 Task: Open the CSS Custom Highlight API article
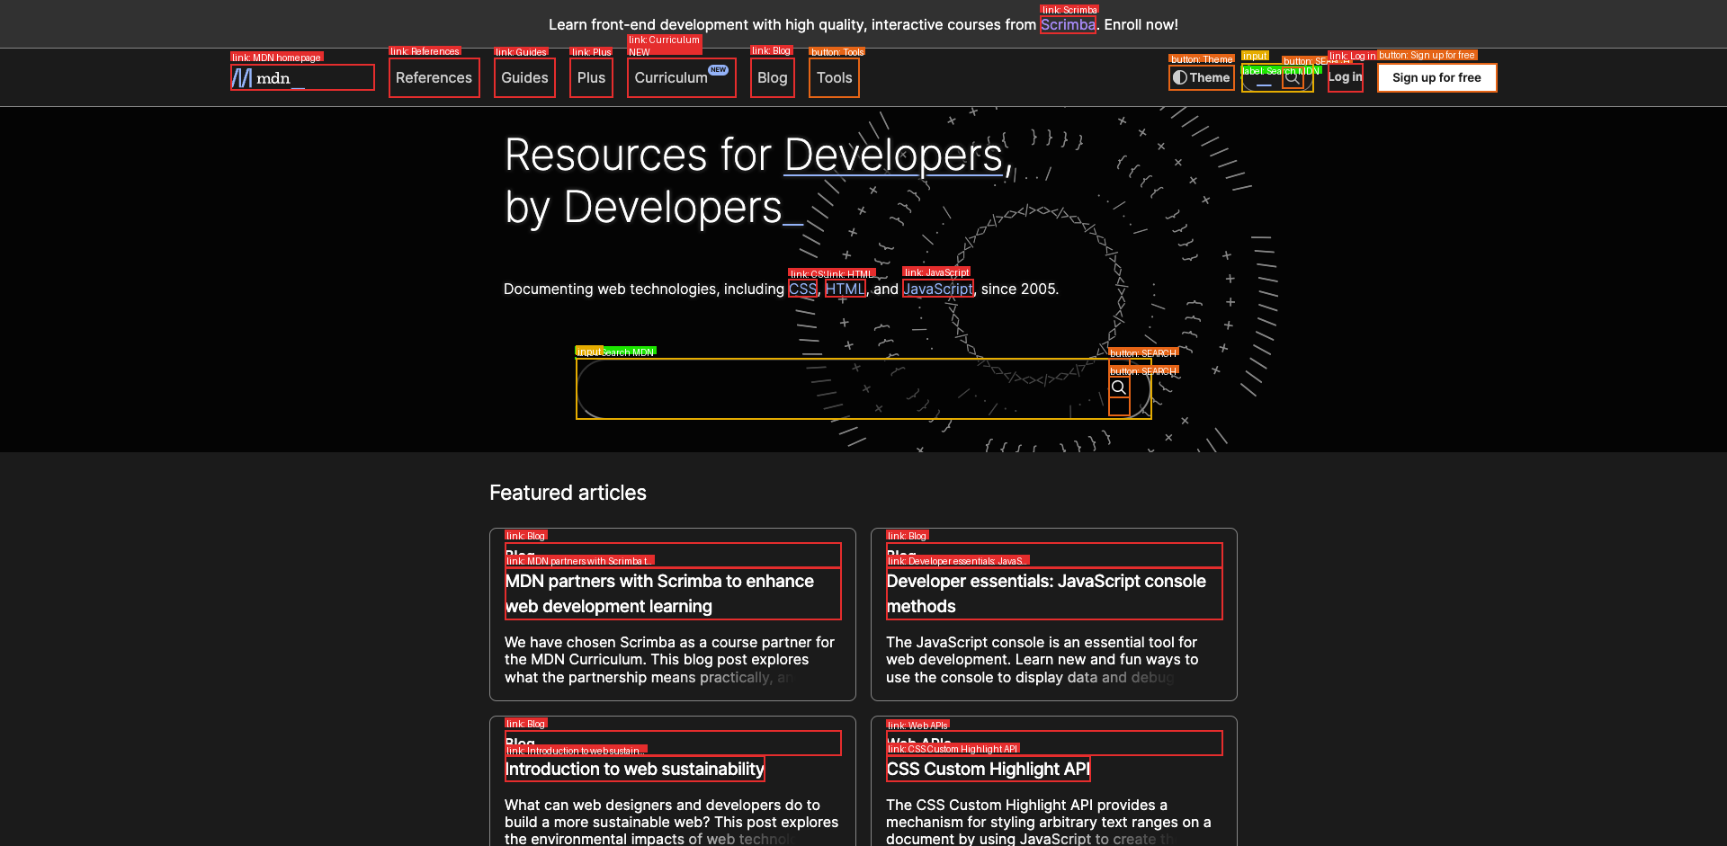[x=988, y=770]
